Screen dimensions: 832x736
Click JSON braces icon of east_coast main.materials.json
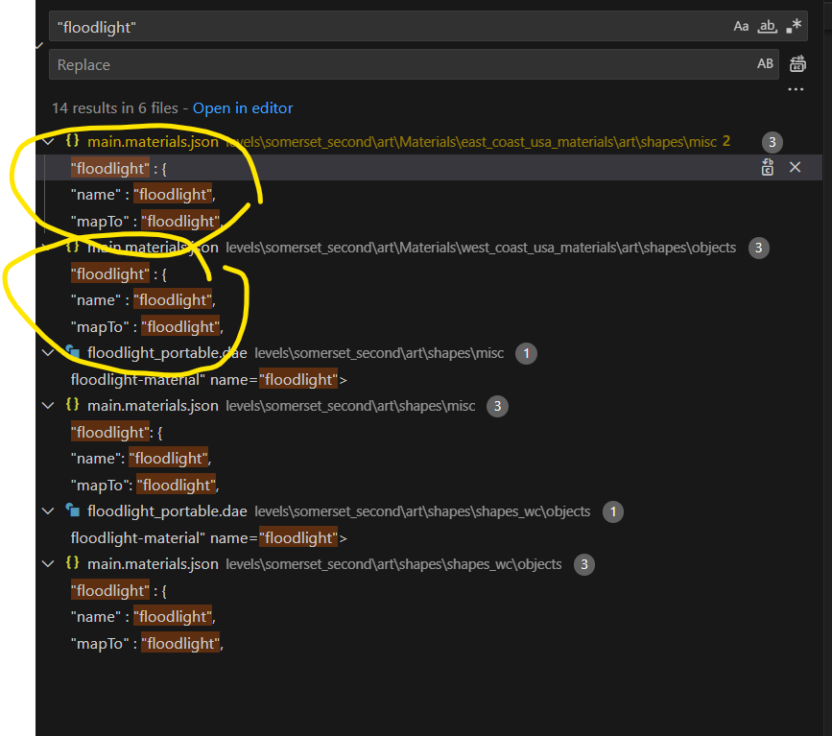click(x=73, y=141)
